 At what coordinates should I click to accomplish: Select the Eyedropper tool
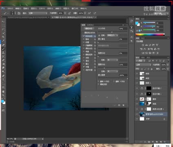pyautogui.click(x=3, y=41)
